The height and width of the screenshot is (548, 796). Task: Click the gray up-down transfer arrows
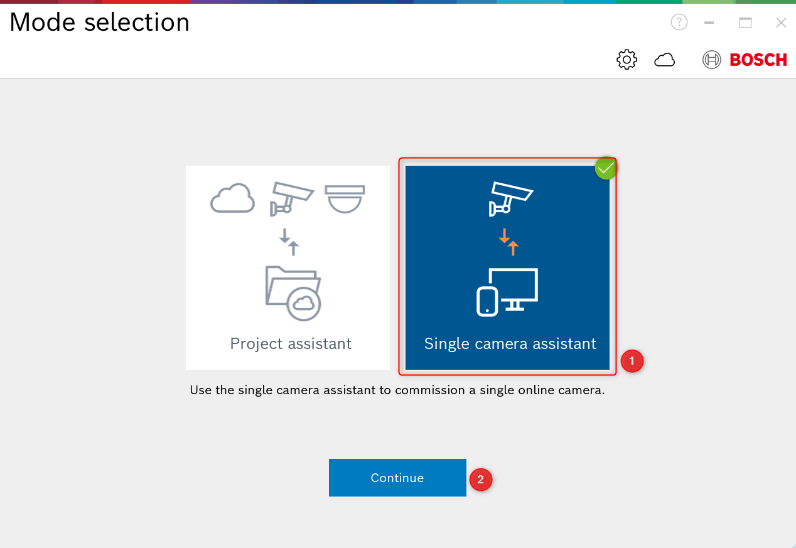(x=289, y=242)
